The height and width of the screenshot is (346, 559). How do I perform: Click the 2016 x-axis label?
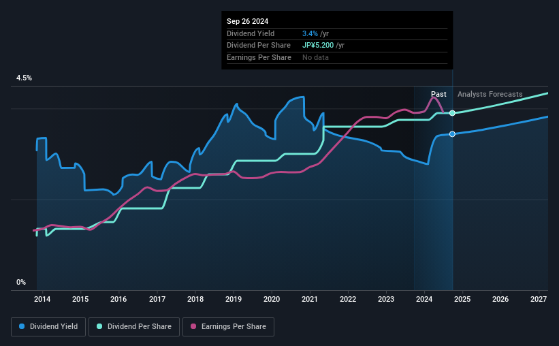tap(118, 299)
